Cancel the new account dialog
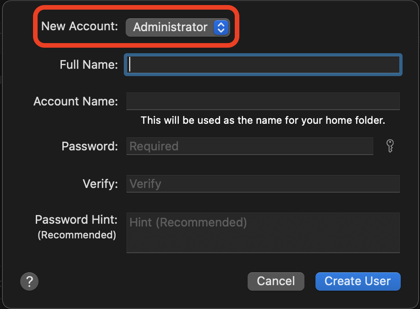The height and width of the screenshot is (309, 420). pos(276,281)
